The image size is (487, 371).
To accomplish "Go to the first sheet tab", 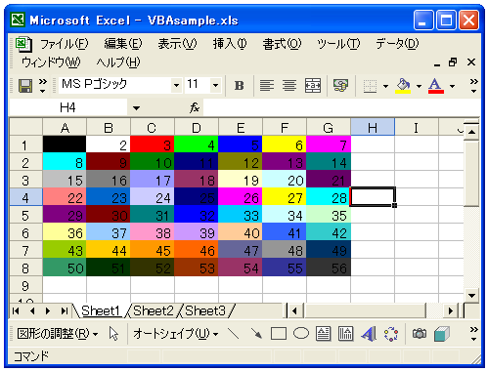I will coord(16,311).
